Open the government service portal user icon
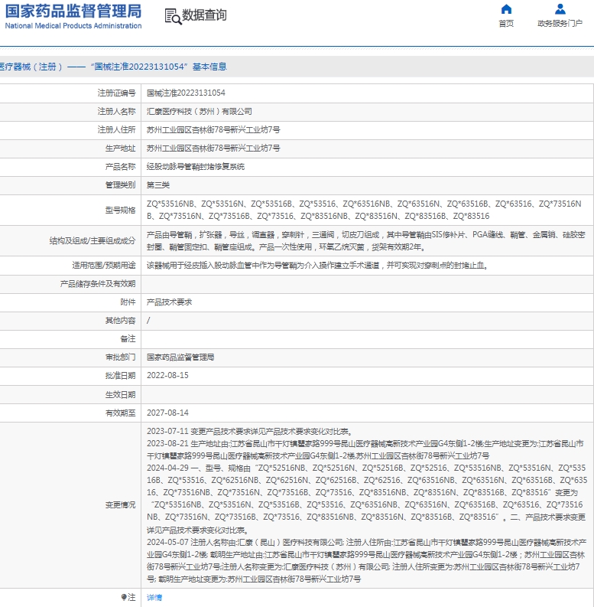 click(560, 9)
